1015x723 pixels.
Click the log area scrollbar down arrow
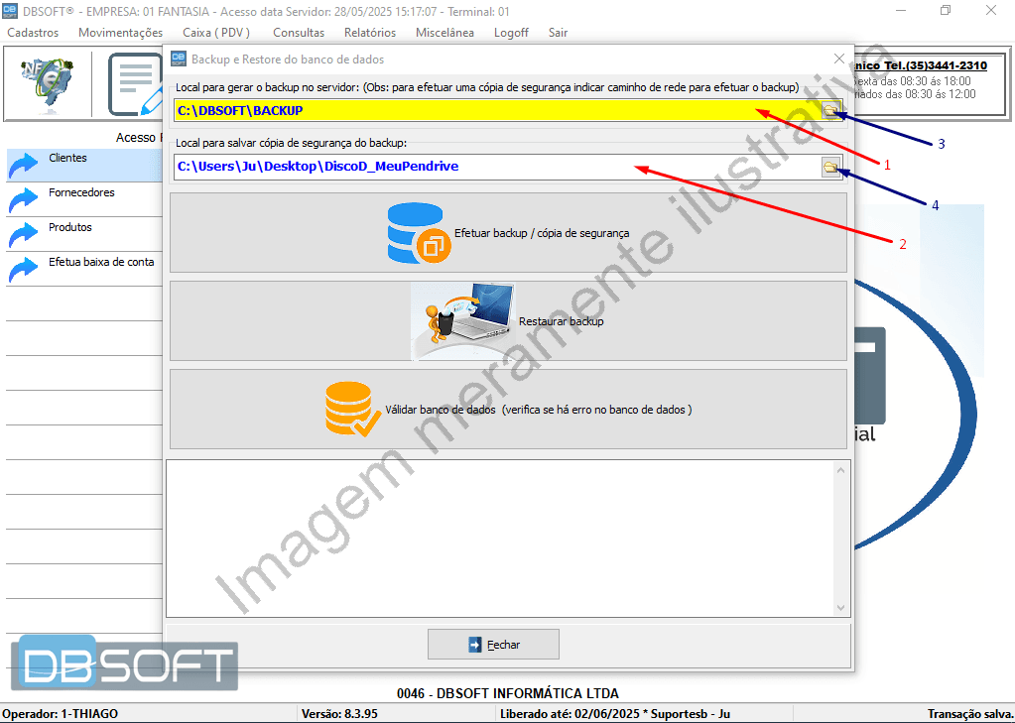point(841,607)
